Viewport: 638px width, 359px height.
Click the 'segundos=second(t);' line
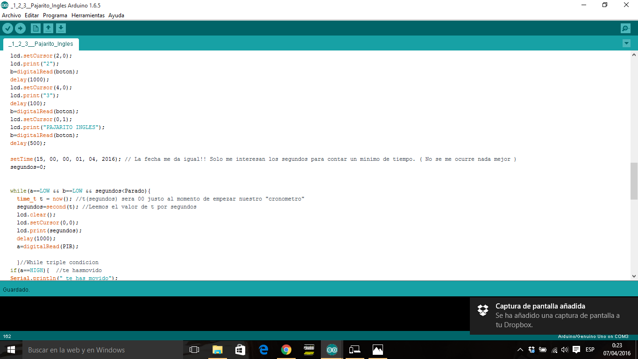(x=107, y=207)
